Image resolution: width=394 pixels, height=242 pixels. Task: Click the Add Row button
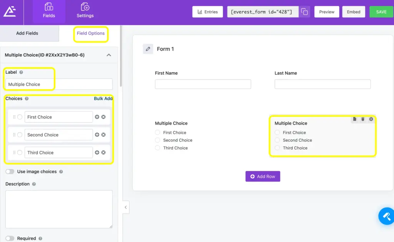[x=263, y=176]
